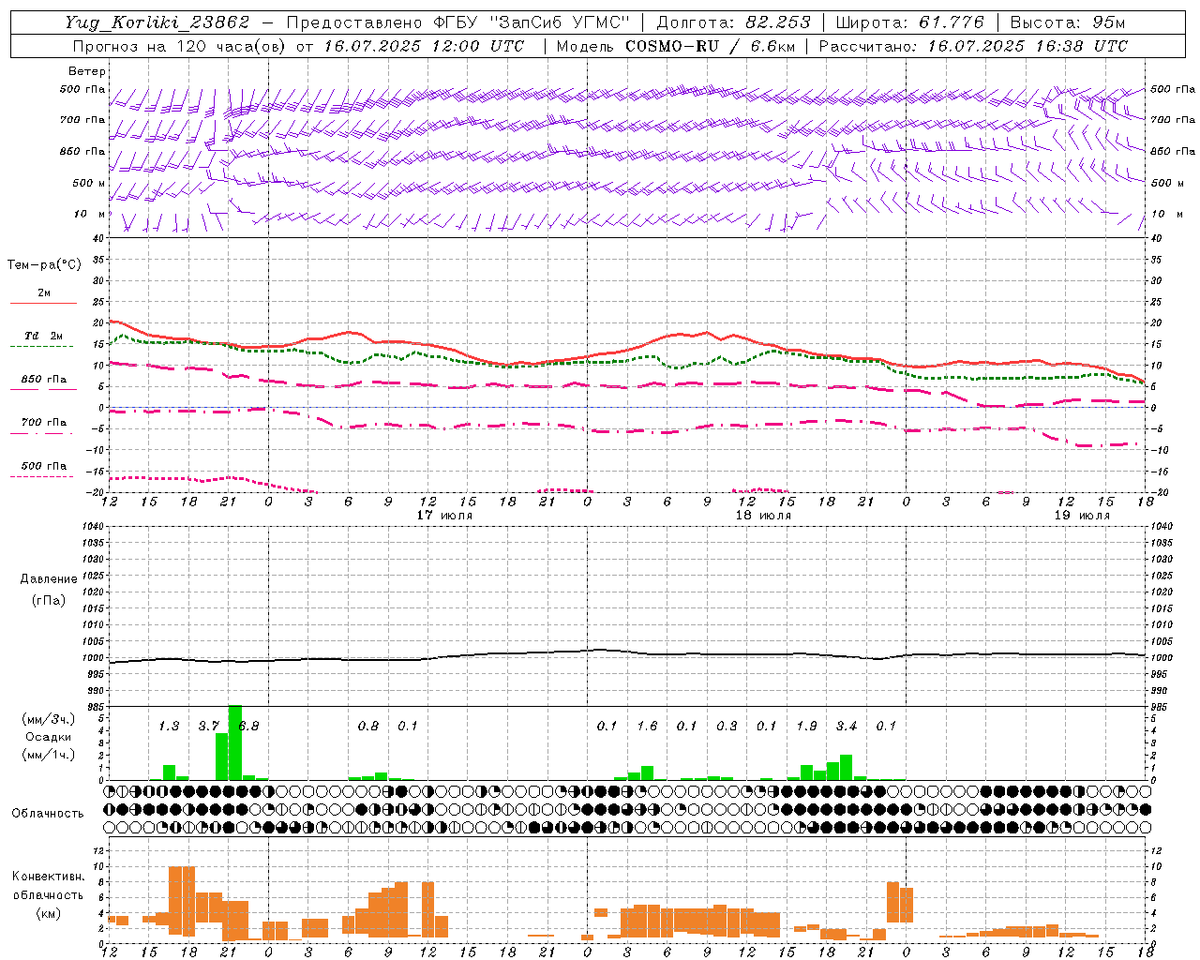Click the station name Yug_Korliki_23862
Screen dimensions: 1200x960
pyautogui.click(x=158, y=22)
